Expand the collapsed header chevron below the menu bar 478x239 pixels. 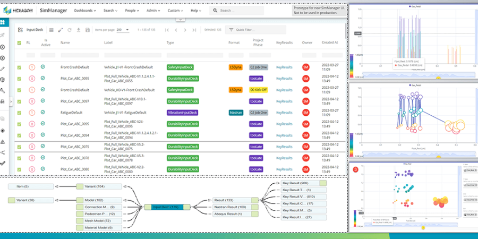(x=180, y=20)
